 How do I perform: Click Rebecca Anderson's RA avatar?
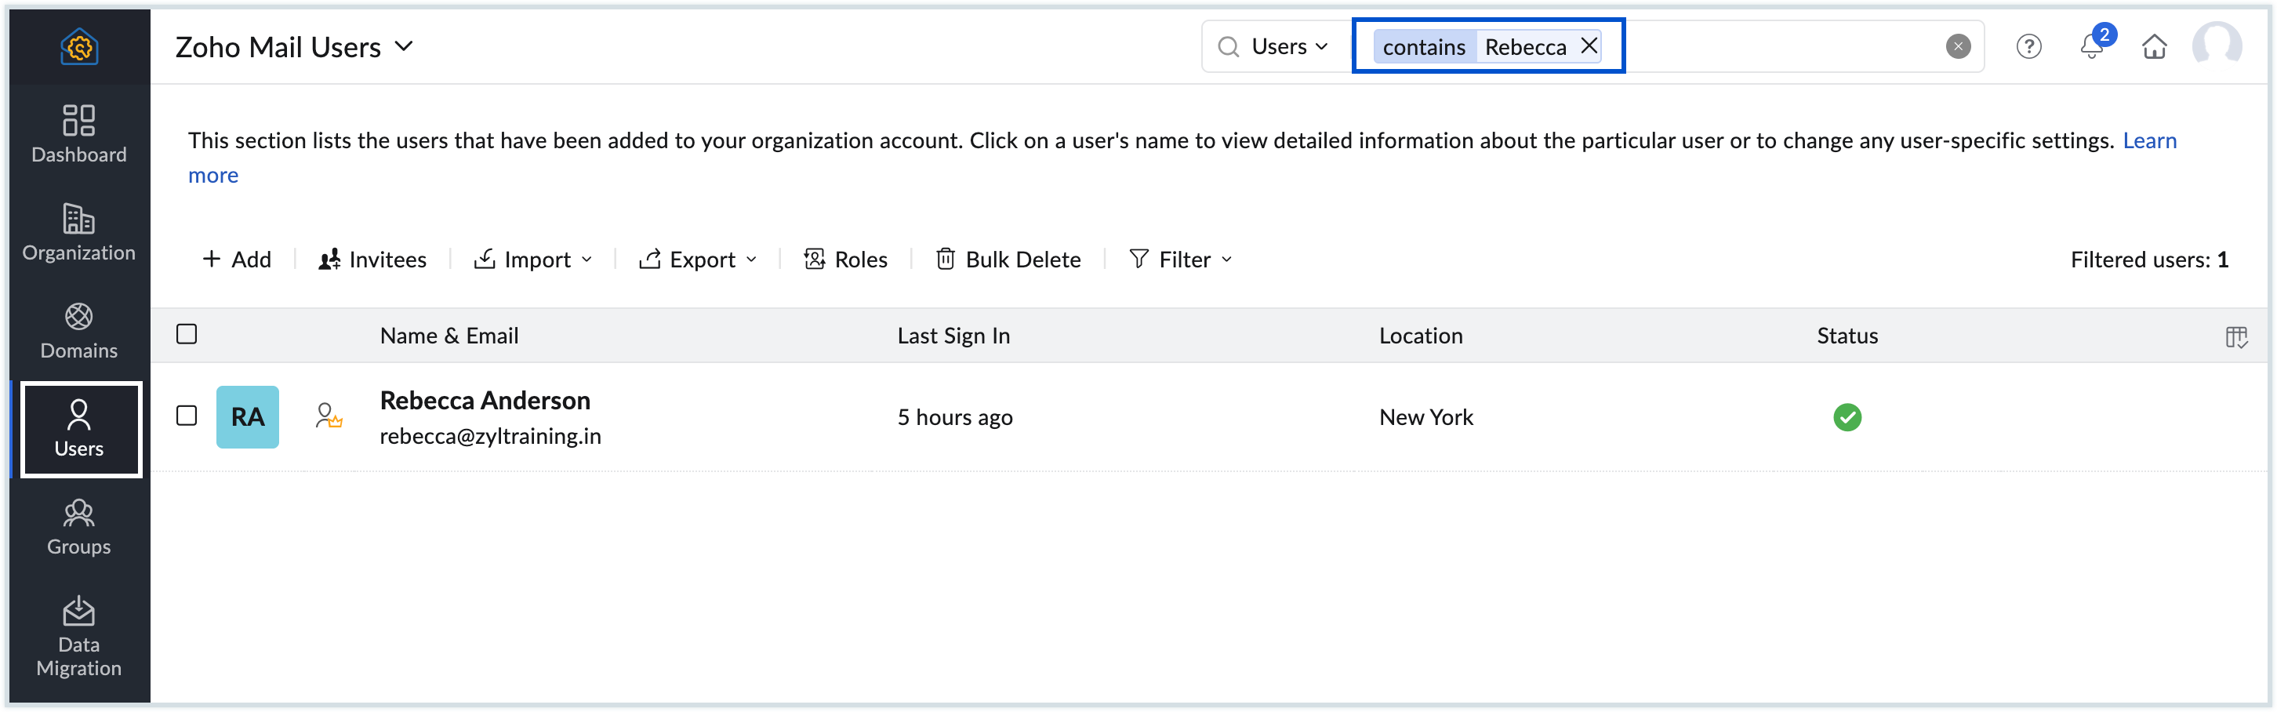(x=248, y=416)
